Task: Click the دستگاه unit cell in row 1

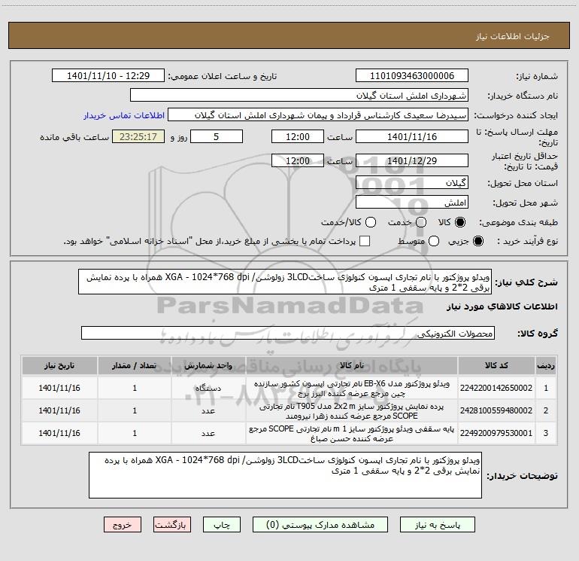Action: [208, 389]
